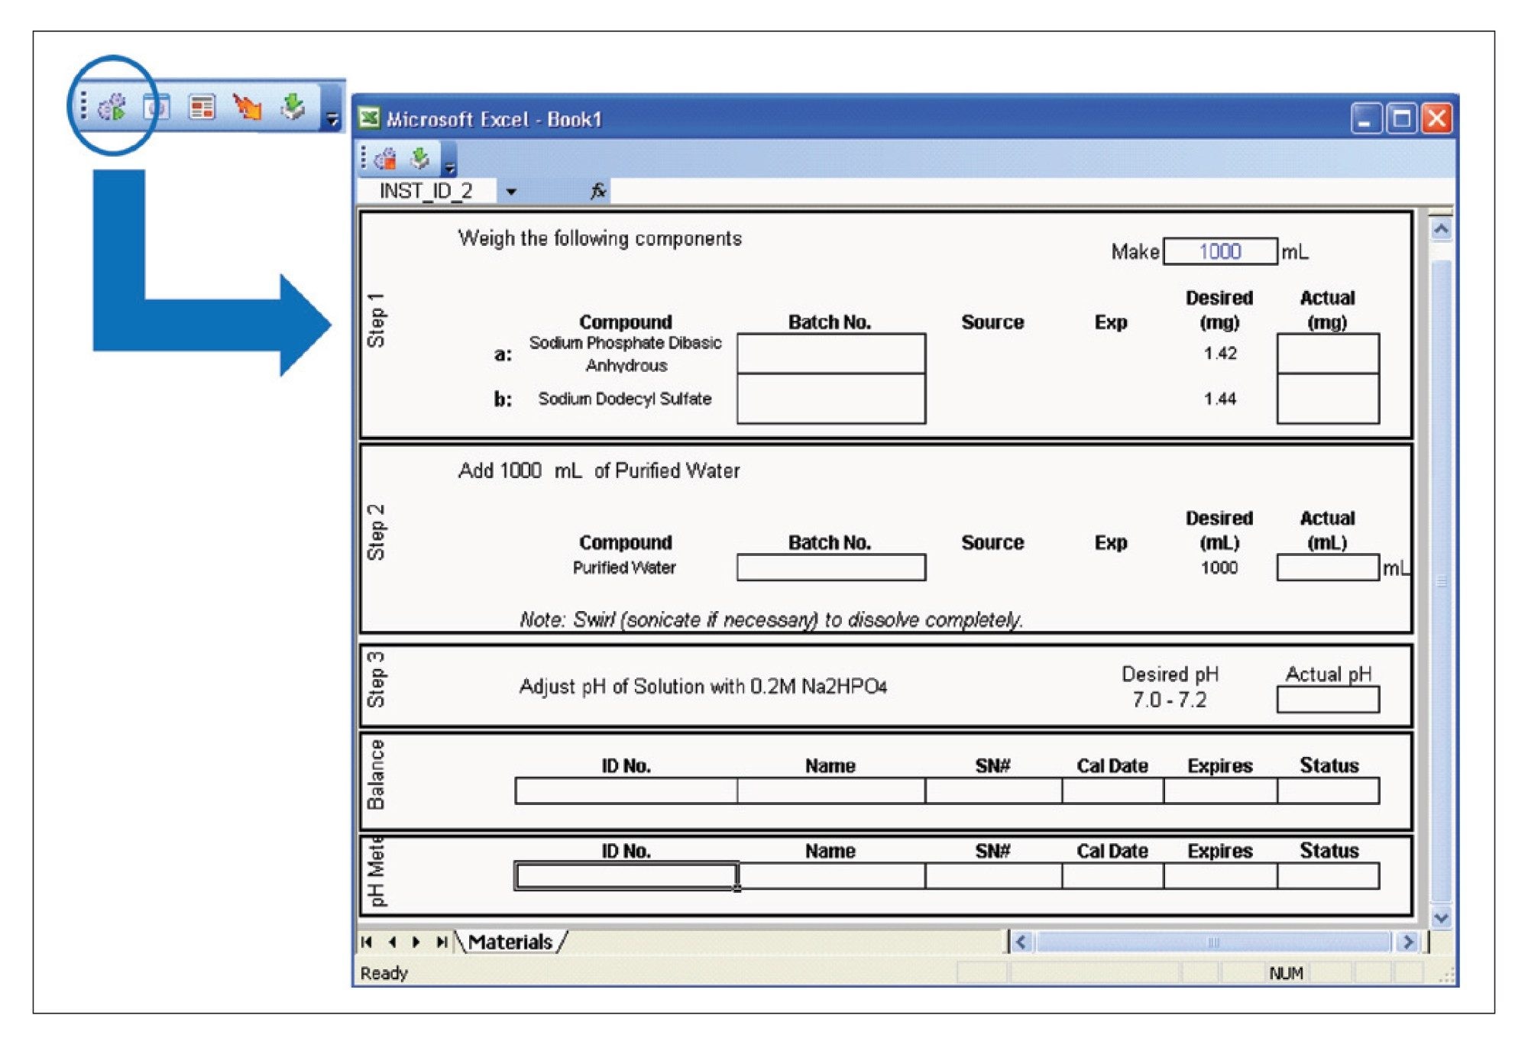The width and height of the screenshot is (1528, 1051).
Task: Select the Materials sheet tab
Action: (510, 942)
